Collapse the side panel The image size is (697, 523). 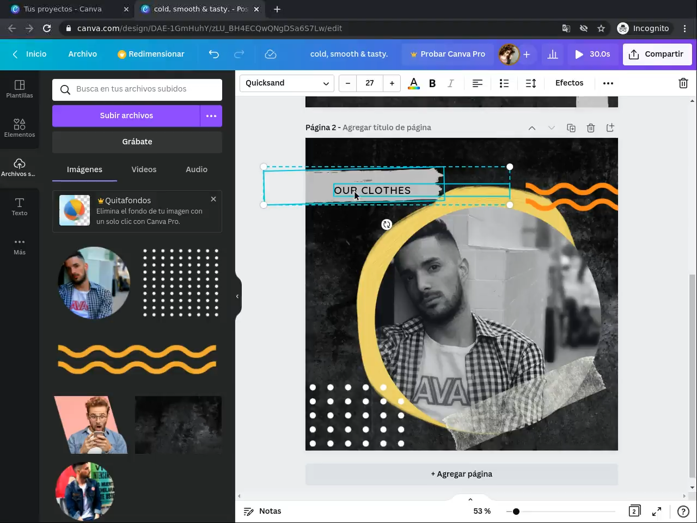coord(237,296)
